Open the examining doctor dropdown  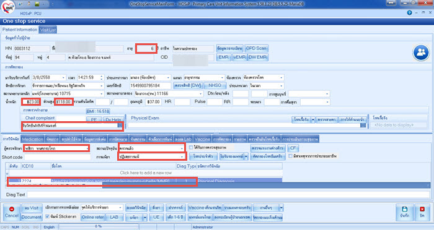pyautogui.click(x=87, y=148)
